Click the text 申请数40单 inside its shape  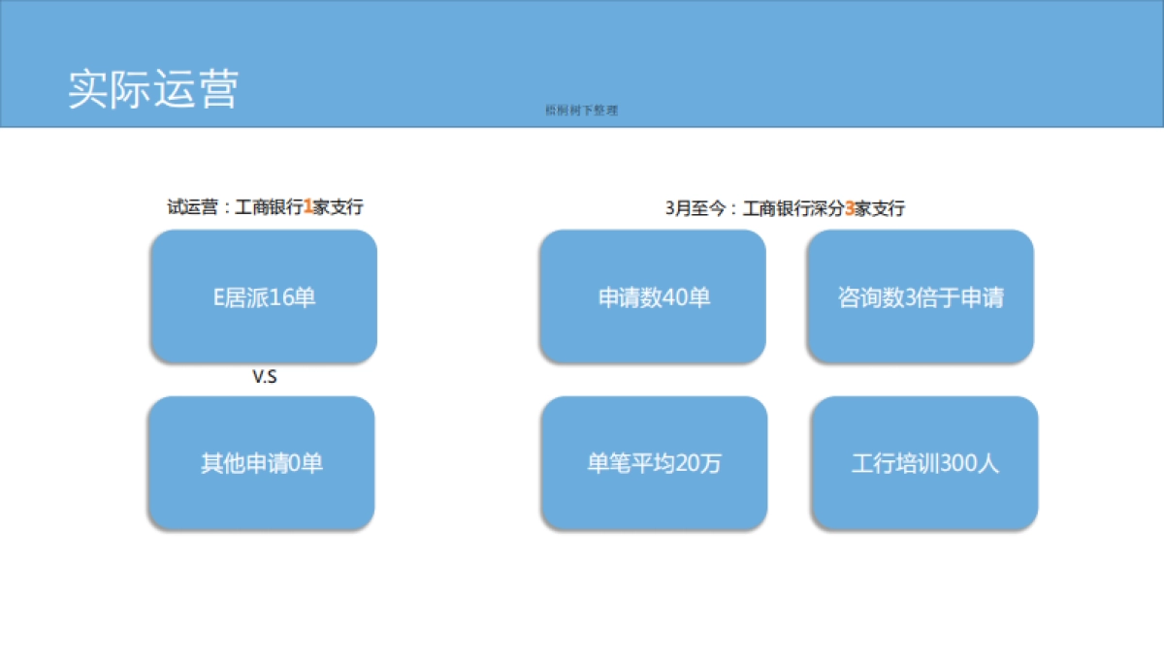655,297
